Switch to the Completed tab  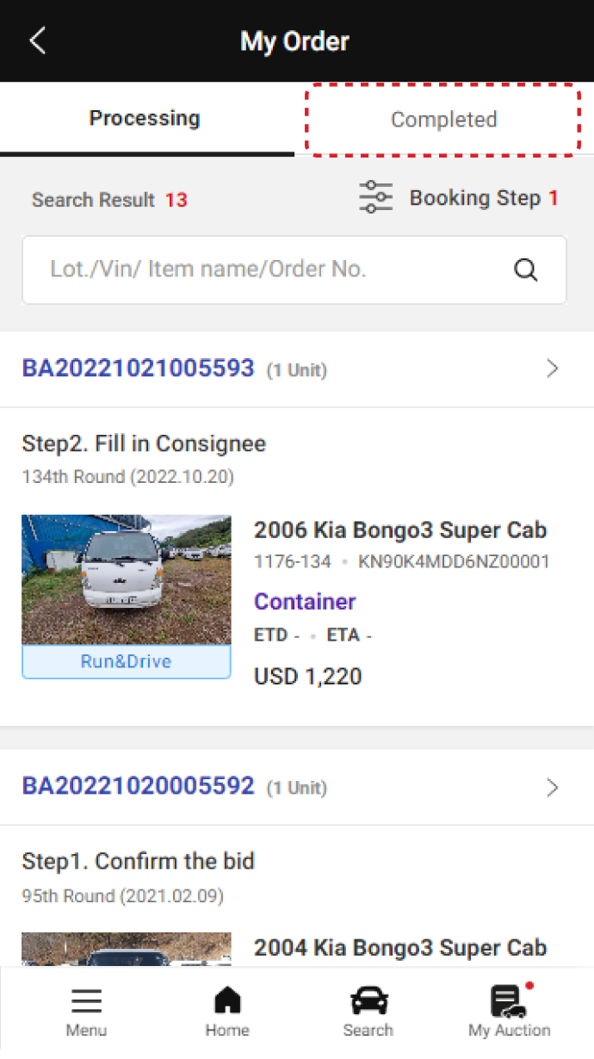pos(444,120)
